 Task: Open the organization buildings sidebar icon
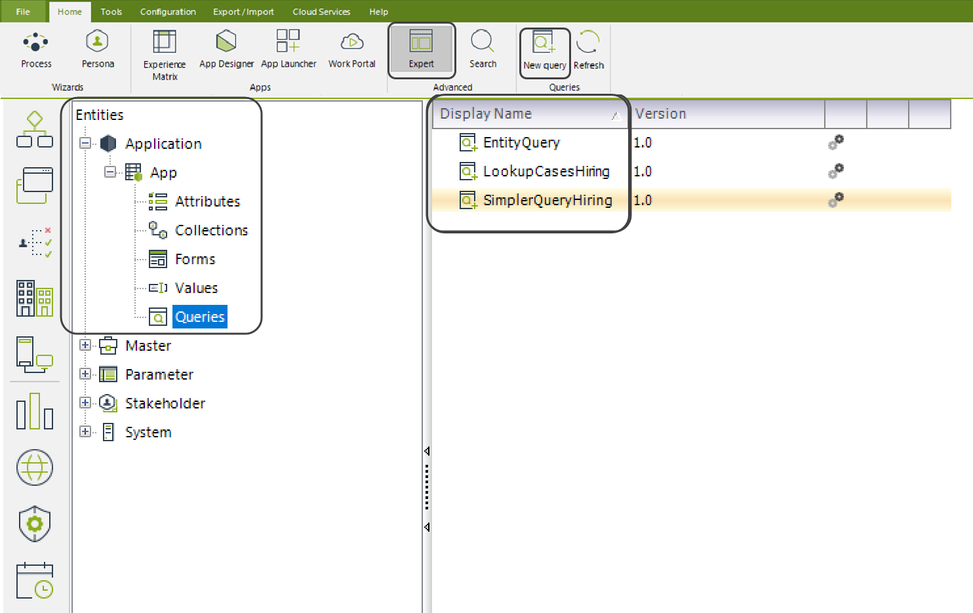35,298
